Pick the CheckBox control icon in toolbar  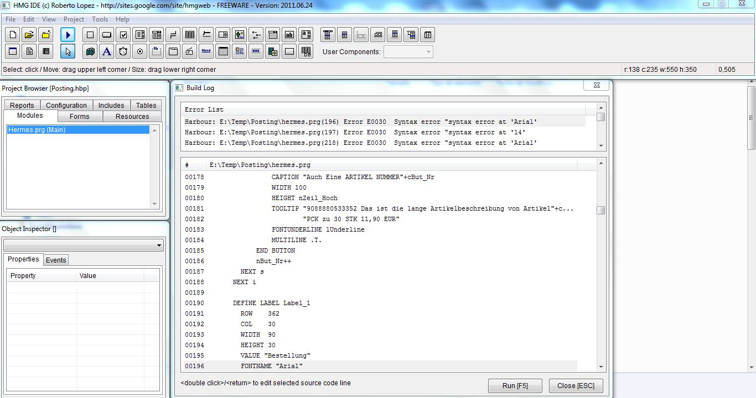tap(123, 35)
